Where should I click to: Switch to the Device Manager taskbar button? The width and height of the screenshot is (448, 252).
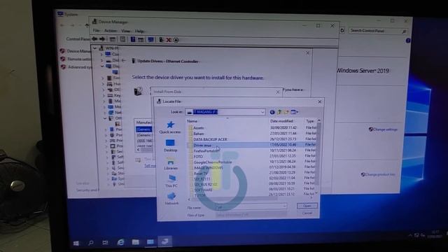pyautogui.click(x=165, y=241)
